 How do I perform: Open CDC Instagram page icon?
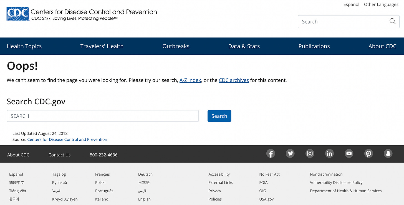[x=310, y=153]
